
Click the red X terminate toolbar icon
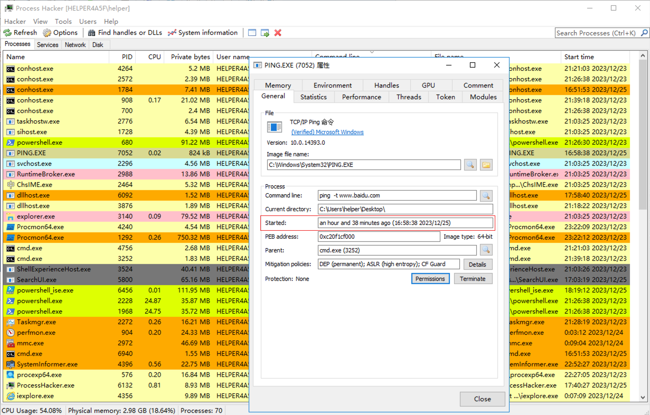[278, 33]
